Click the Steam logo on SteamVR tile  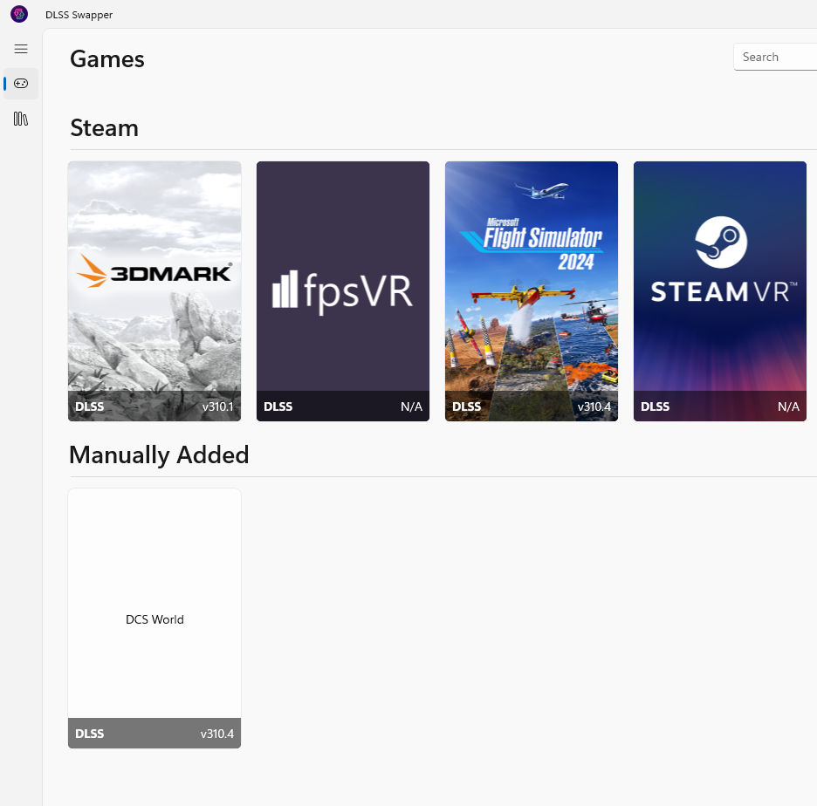(x=721, y=242)
